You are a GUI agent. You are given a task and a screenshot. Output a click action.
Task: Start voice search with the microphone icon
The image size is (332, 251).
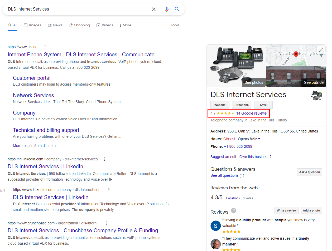coord(167,9)
